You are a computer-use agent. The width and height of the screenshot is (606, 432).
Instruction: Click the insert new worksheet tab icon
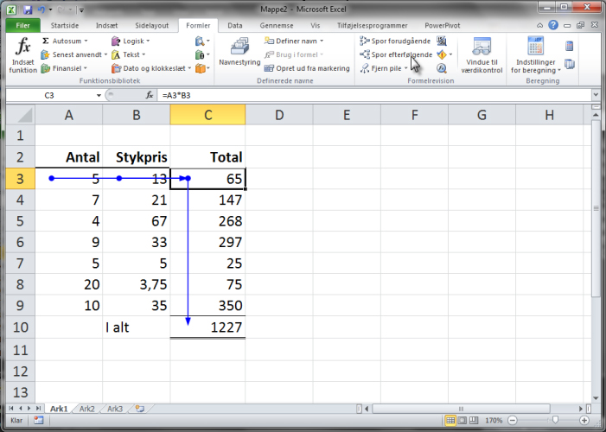(140, 409)
